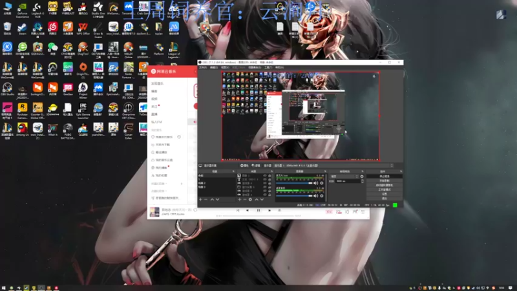
Task: Pause playback in NetEase Cloud Music
Action: click(x=258, y=210)
